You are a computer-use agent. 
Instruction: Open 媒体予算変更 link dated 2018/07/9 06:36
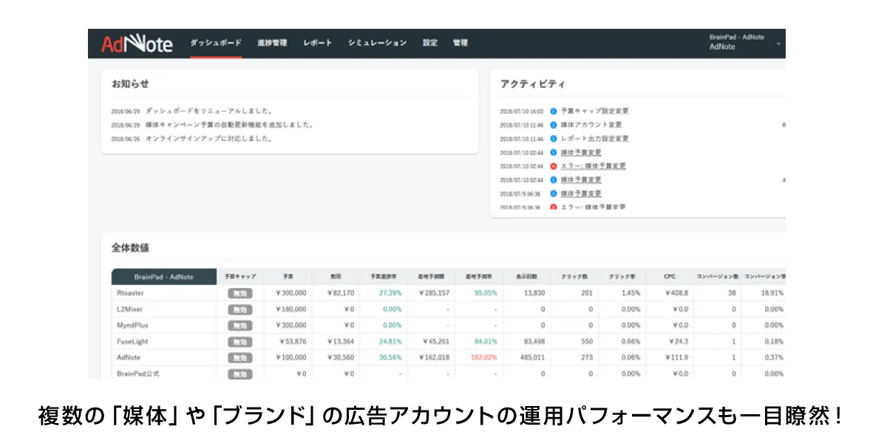pos(581,193)
